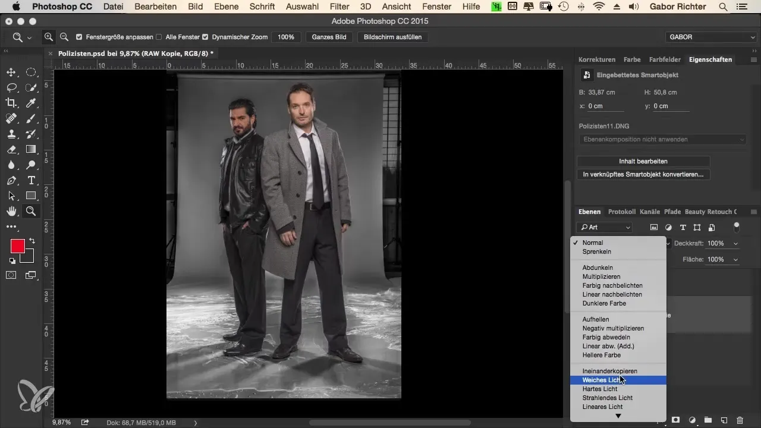Create new fill or adjustment layer
Screen dimensions: 761x428
(692, 420)
